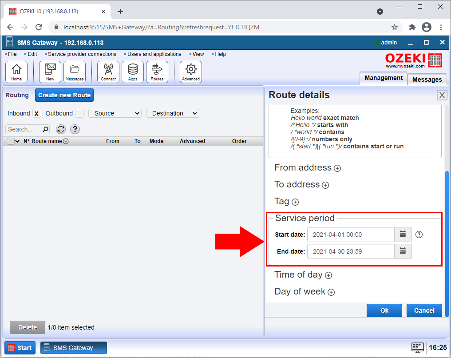Screen dimensions: 451x358
Task: Click the Mode column header
Action: (x=156, y=141)
